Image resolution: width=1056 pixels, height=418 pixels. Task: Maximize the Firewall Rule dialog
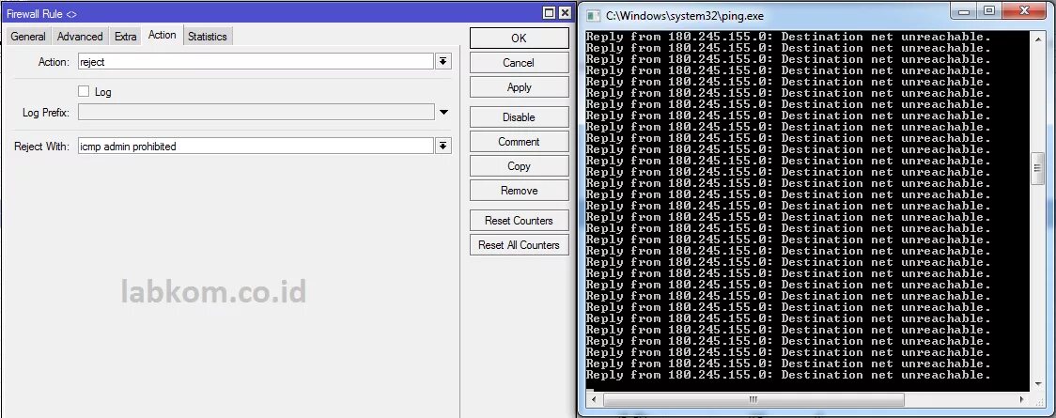pyautogui.click(x=550, y=13)
